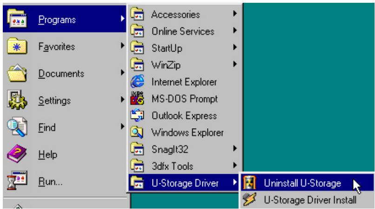Click the StartUp folder icon
The width and height of the screenshot is (375, 209).
point(137,48)
